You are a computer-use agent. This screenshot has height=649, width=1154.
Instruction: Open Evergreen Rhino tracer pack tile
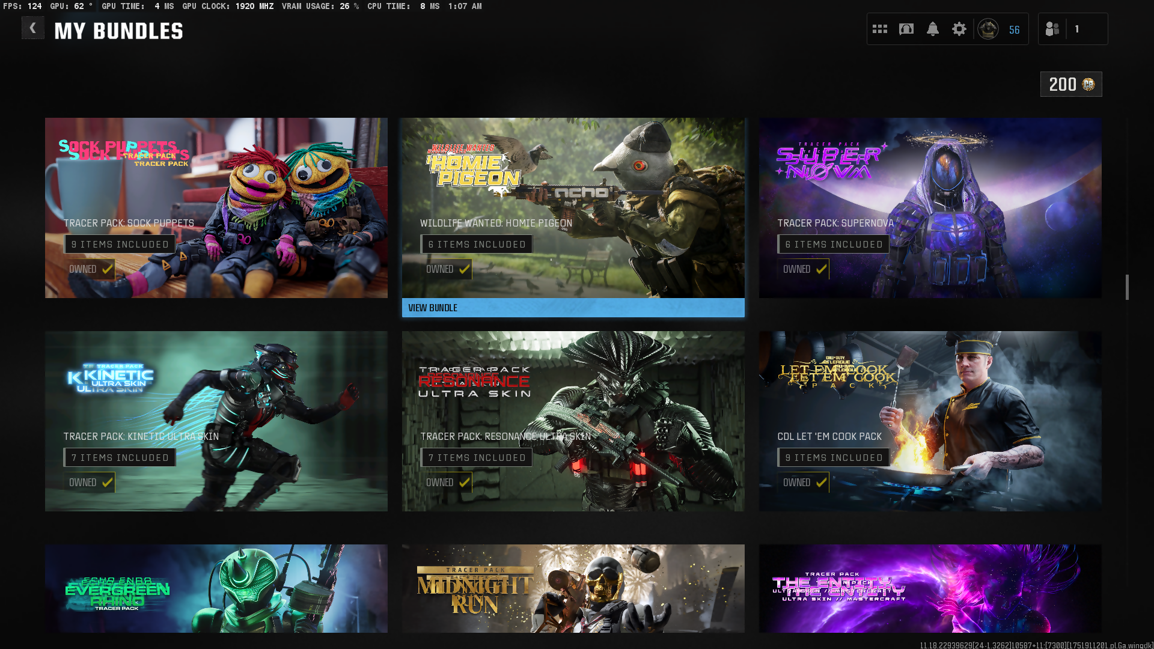(216, 588)
